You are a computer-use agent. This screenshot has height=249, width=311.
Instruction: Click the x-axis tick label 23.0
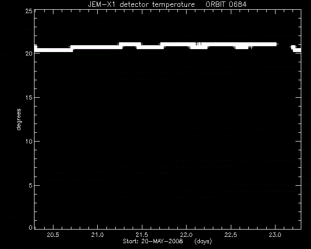tap(276, 235)
